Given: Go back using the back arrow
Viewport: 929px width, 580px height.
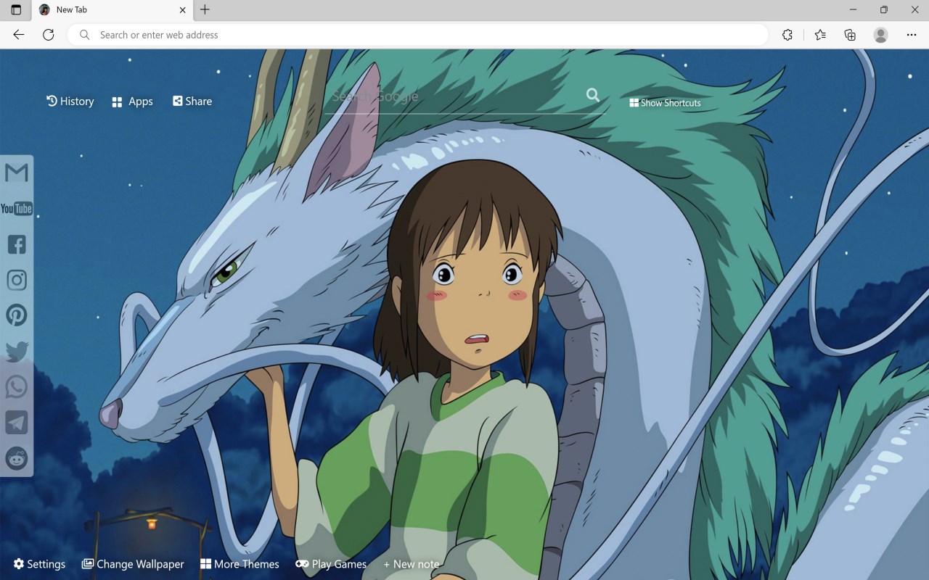Looking at the screenshot, I should 19,35.
